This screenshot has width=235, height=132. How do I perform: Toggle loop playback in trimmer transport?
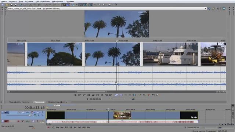point(75,95)
